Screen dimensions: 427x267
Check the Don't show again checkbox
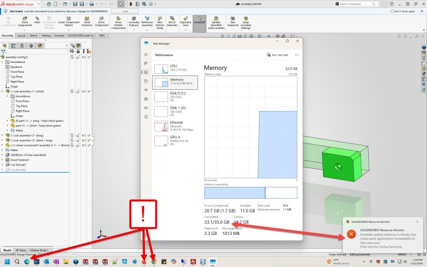coord(392,11)
